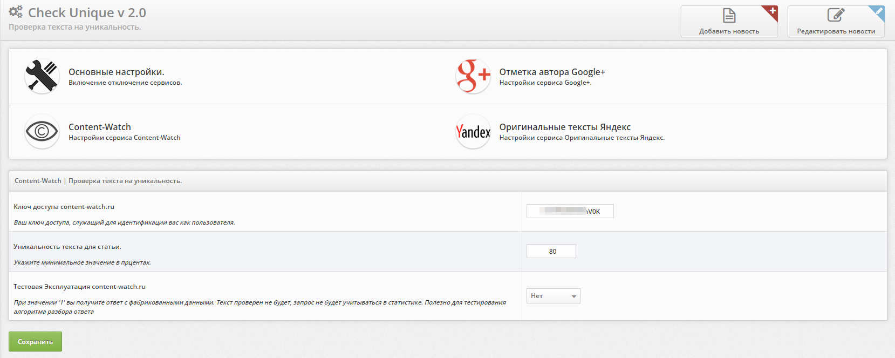Click the Добавить новость button label
The width and height of the screenshot is (895, 358).
point(729,31)
